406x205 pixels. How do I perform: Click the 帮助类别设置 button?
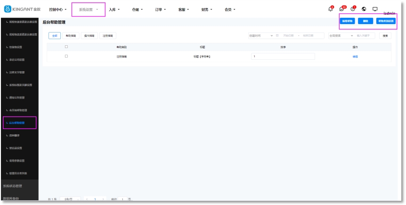pos(386,21)
